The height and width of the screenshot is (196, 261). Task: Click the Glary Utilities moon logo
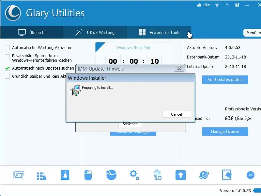(13, 13)
